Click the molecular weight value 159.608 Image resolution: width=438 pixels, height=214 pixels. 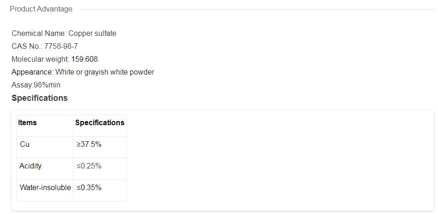click(84, 59)
